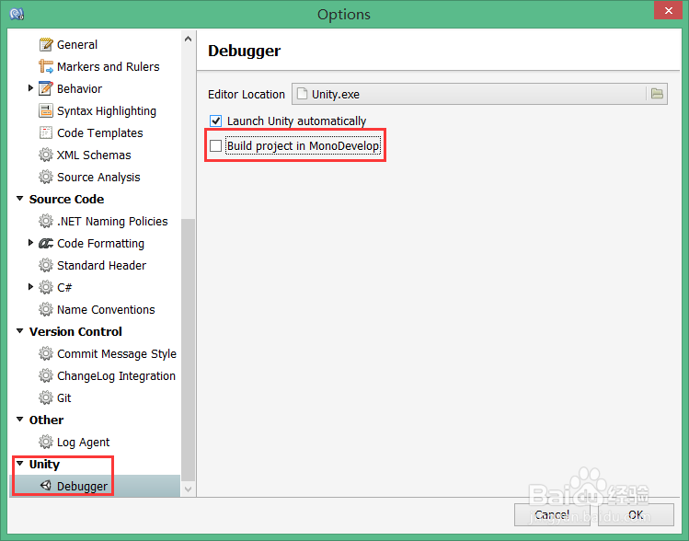
Task: Expand the Behavior tree node
Action: point(30,88)
